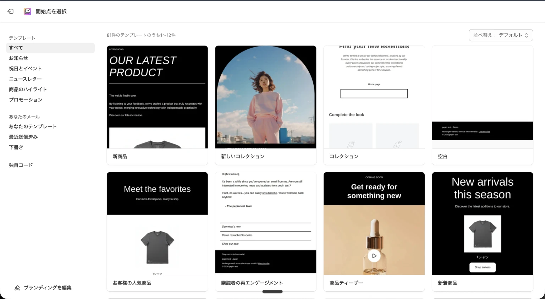Click the back arrow exit icon
Viewport: 545px width, 299px height.
[x=10, y=11]
